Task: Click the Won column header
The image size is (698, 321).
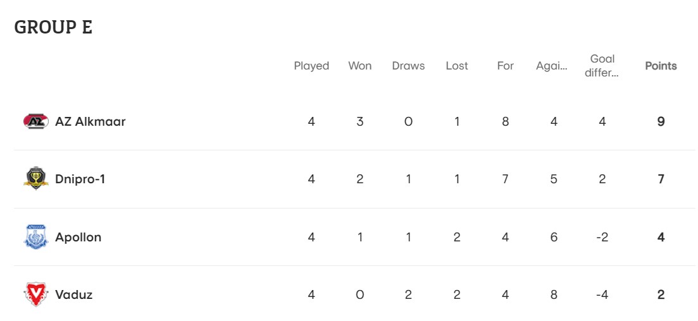Action: pyautogui.click(x=359, y=66)
